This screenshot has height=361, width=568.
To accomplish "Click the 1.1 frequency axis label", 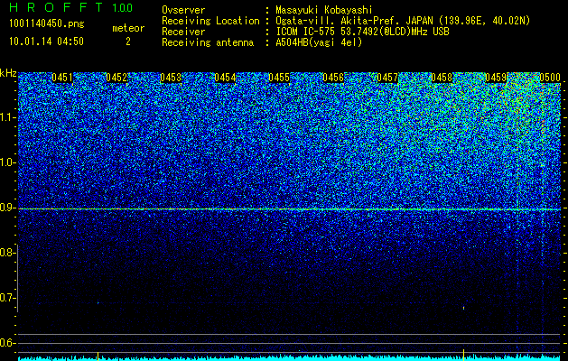I will coord(6,117).
